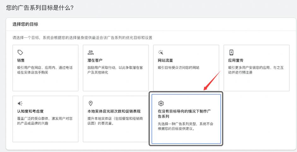Click the potential customers people icon

91,52
